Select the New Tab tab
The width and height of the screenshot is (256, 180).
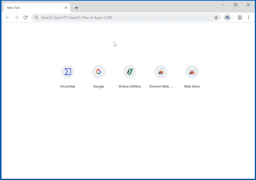pos(37,8)
